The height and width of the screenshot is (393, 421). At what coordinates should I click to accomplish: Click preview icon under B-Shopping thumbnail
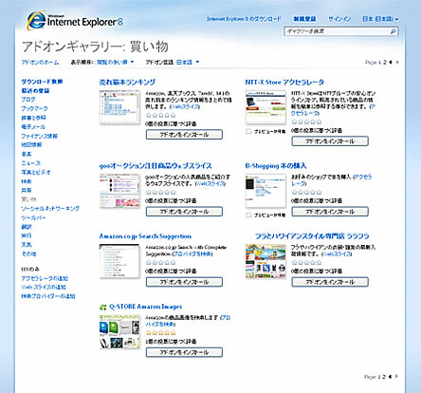248,215
